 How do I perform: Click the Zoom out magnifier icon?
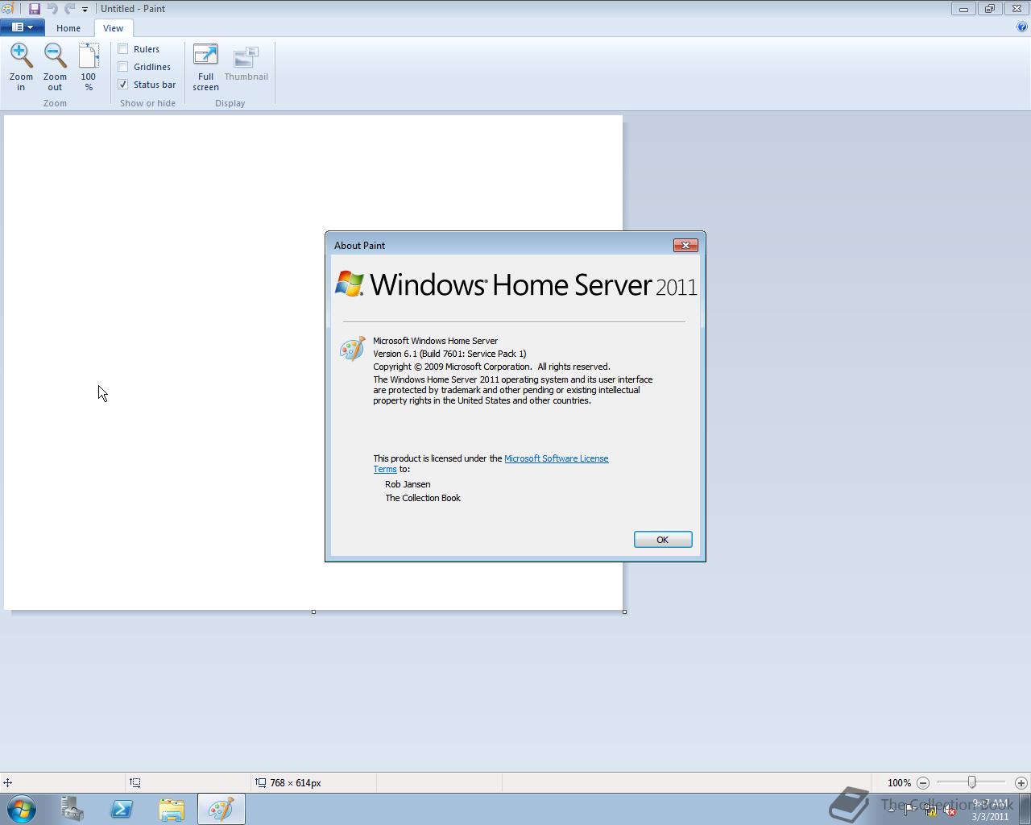55,56
